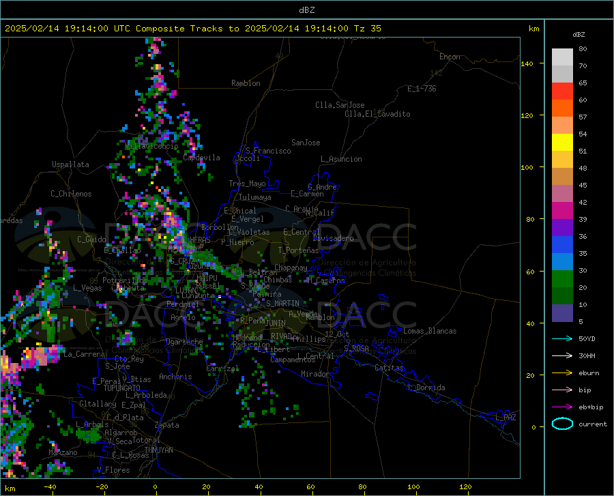614x496 pixels.
Task: Click the cyan 'current' ellipse icon
Action: 562,424
